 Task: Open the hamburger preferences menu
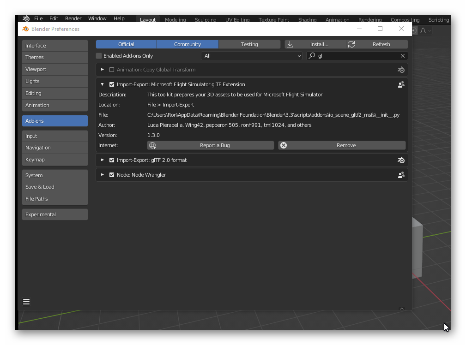click(26, 302)
